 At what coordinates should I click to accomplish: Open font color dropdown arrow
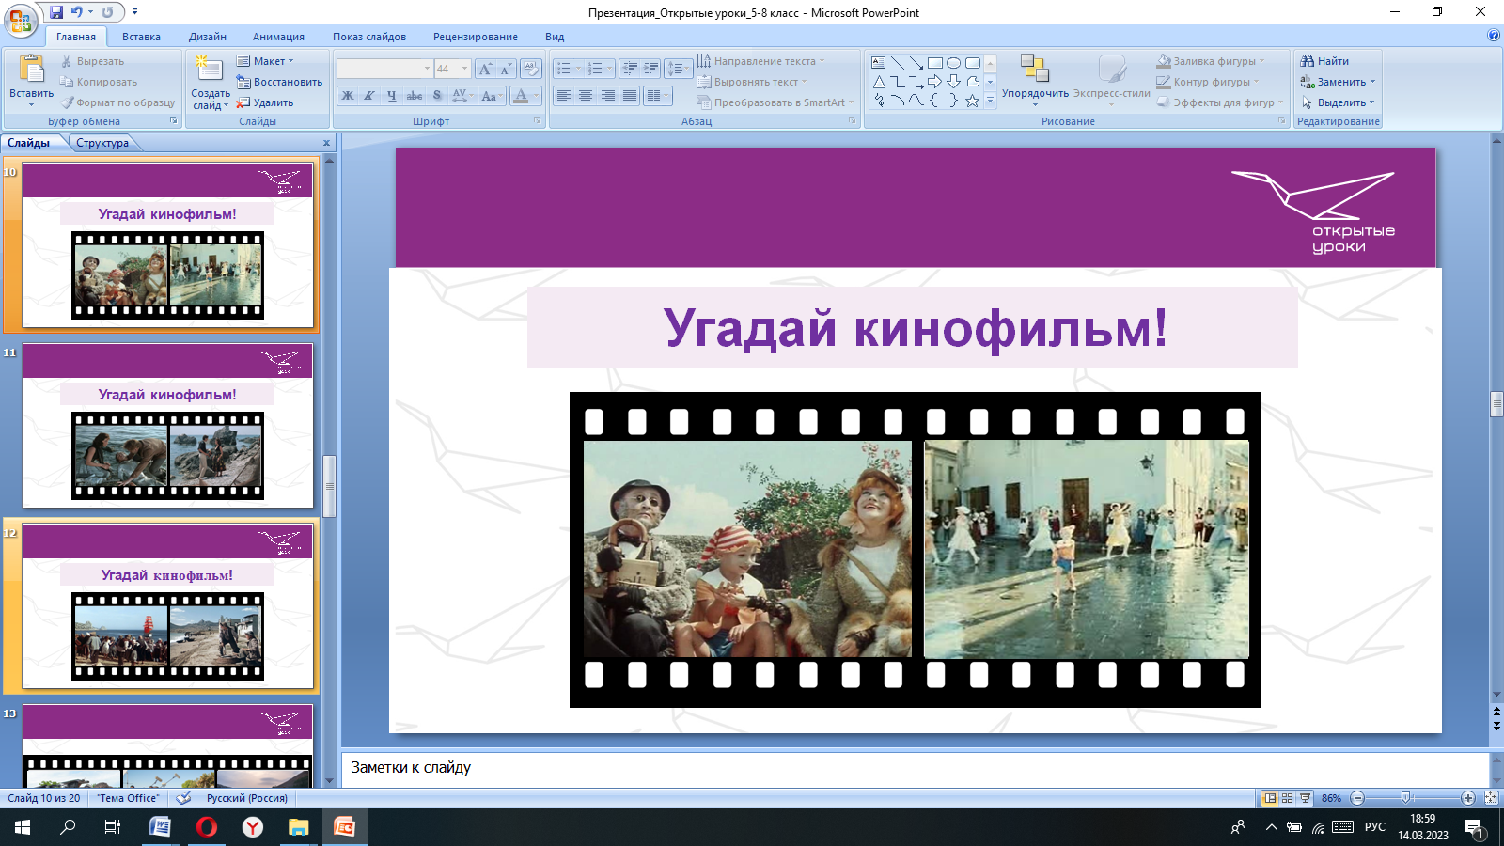537,95
